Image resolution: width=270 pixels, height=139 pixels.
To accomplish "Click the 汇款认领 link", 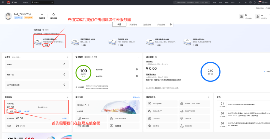I will (26, 111).
